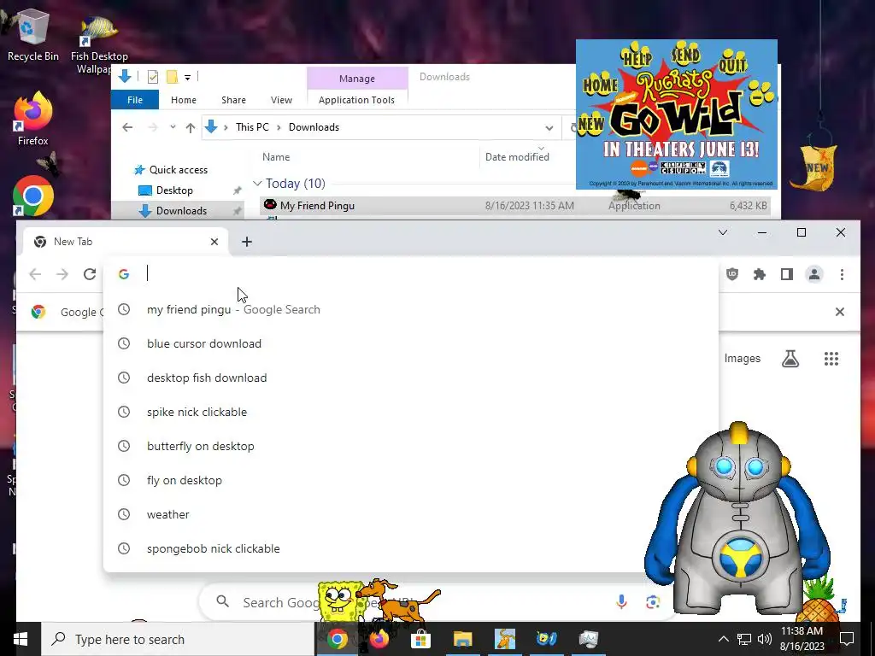The image size is (875, 656).
Task: Click 'This PC' in Explorer breadcrumb
Action: pyautogui.click(x=252, y=127)
